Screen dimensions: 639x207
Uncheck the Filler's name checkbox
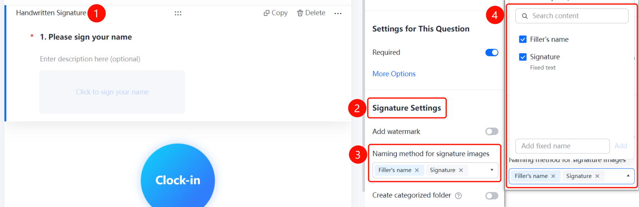point(523,39)
